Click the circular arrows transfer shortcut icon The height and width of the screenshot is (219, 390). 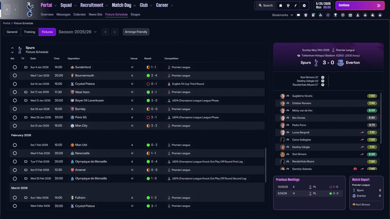[328, 15]
